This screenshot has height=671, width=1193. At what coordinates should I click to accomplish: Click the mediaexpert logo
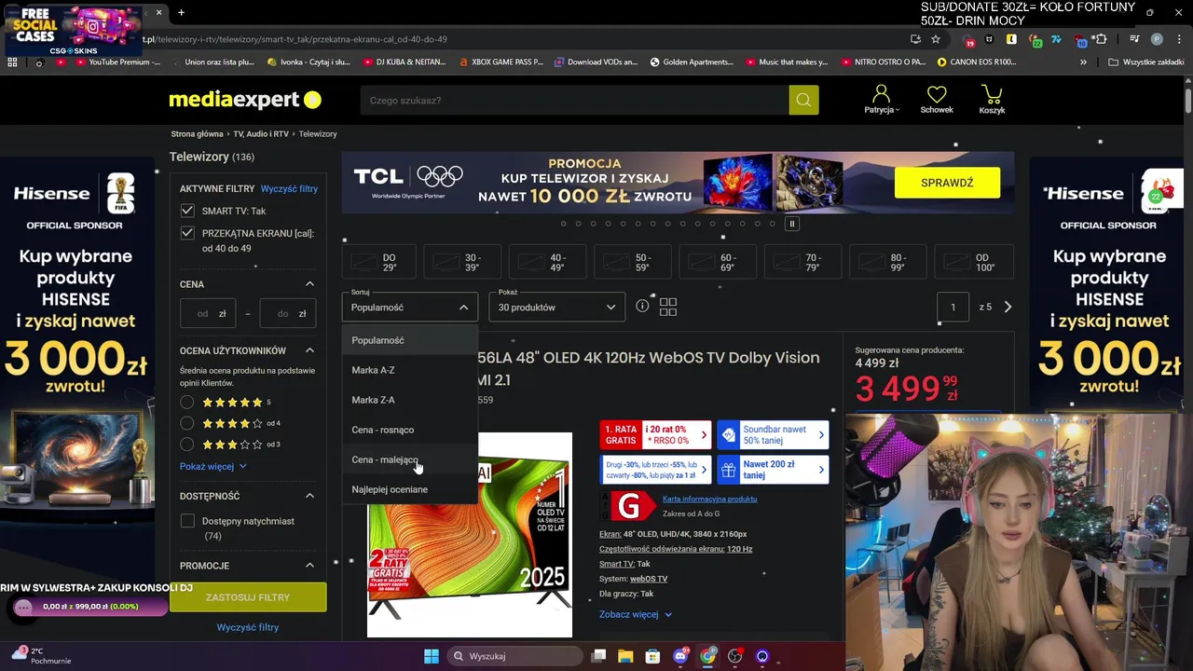click(245, 100)
